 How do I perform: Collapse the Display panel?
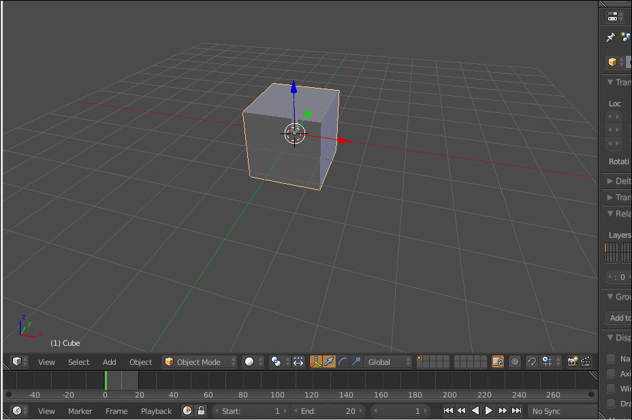[610, 337]
